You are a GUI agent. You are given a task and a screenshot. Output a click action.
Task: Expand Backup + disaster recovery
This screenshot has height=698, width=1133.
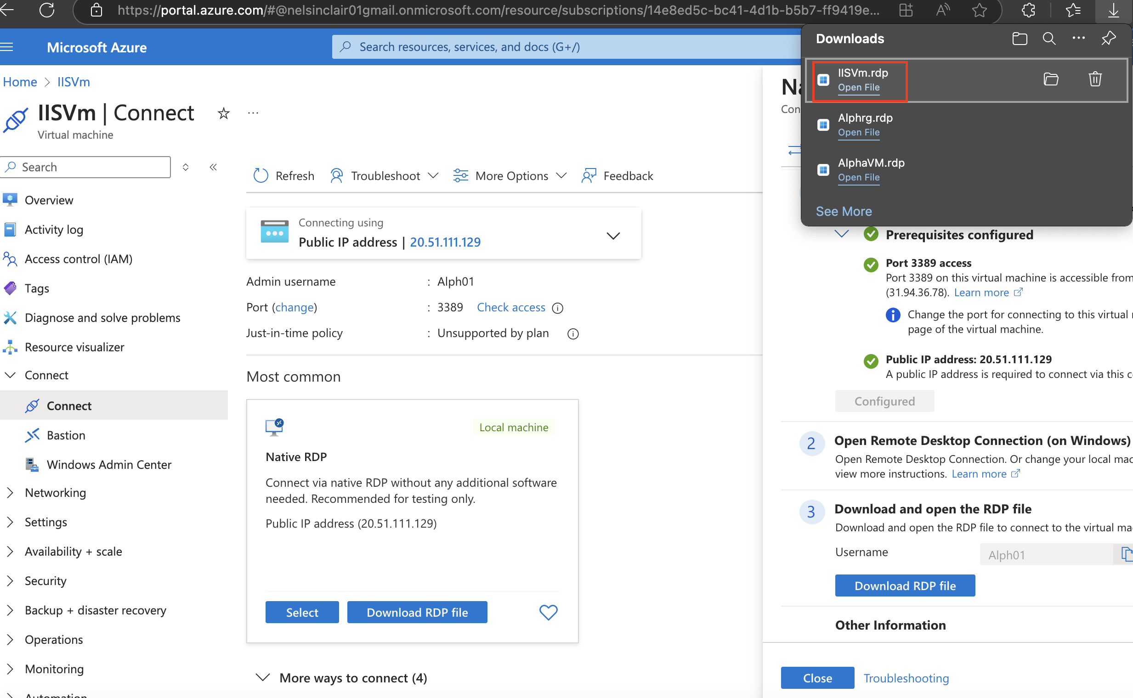pyautogui.click(x=10, y=610)
